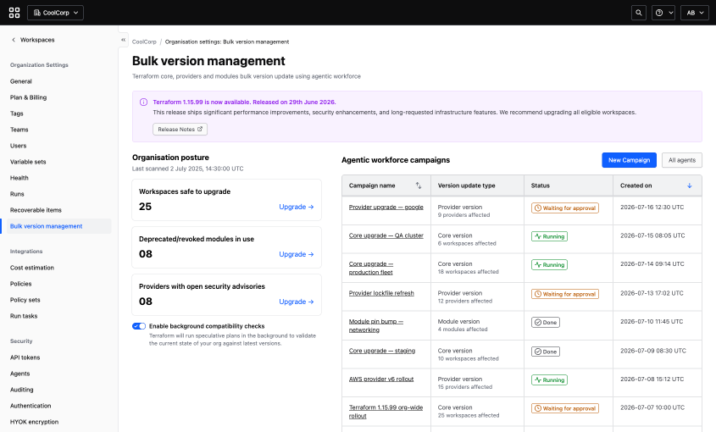The width and height of the screenshot is (716, 432).
Task: Open Provider upgrade — google campaign
Action: tap(386, 207)
